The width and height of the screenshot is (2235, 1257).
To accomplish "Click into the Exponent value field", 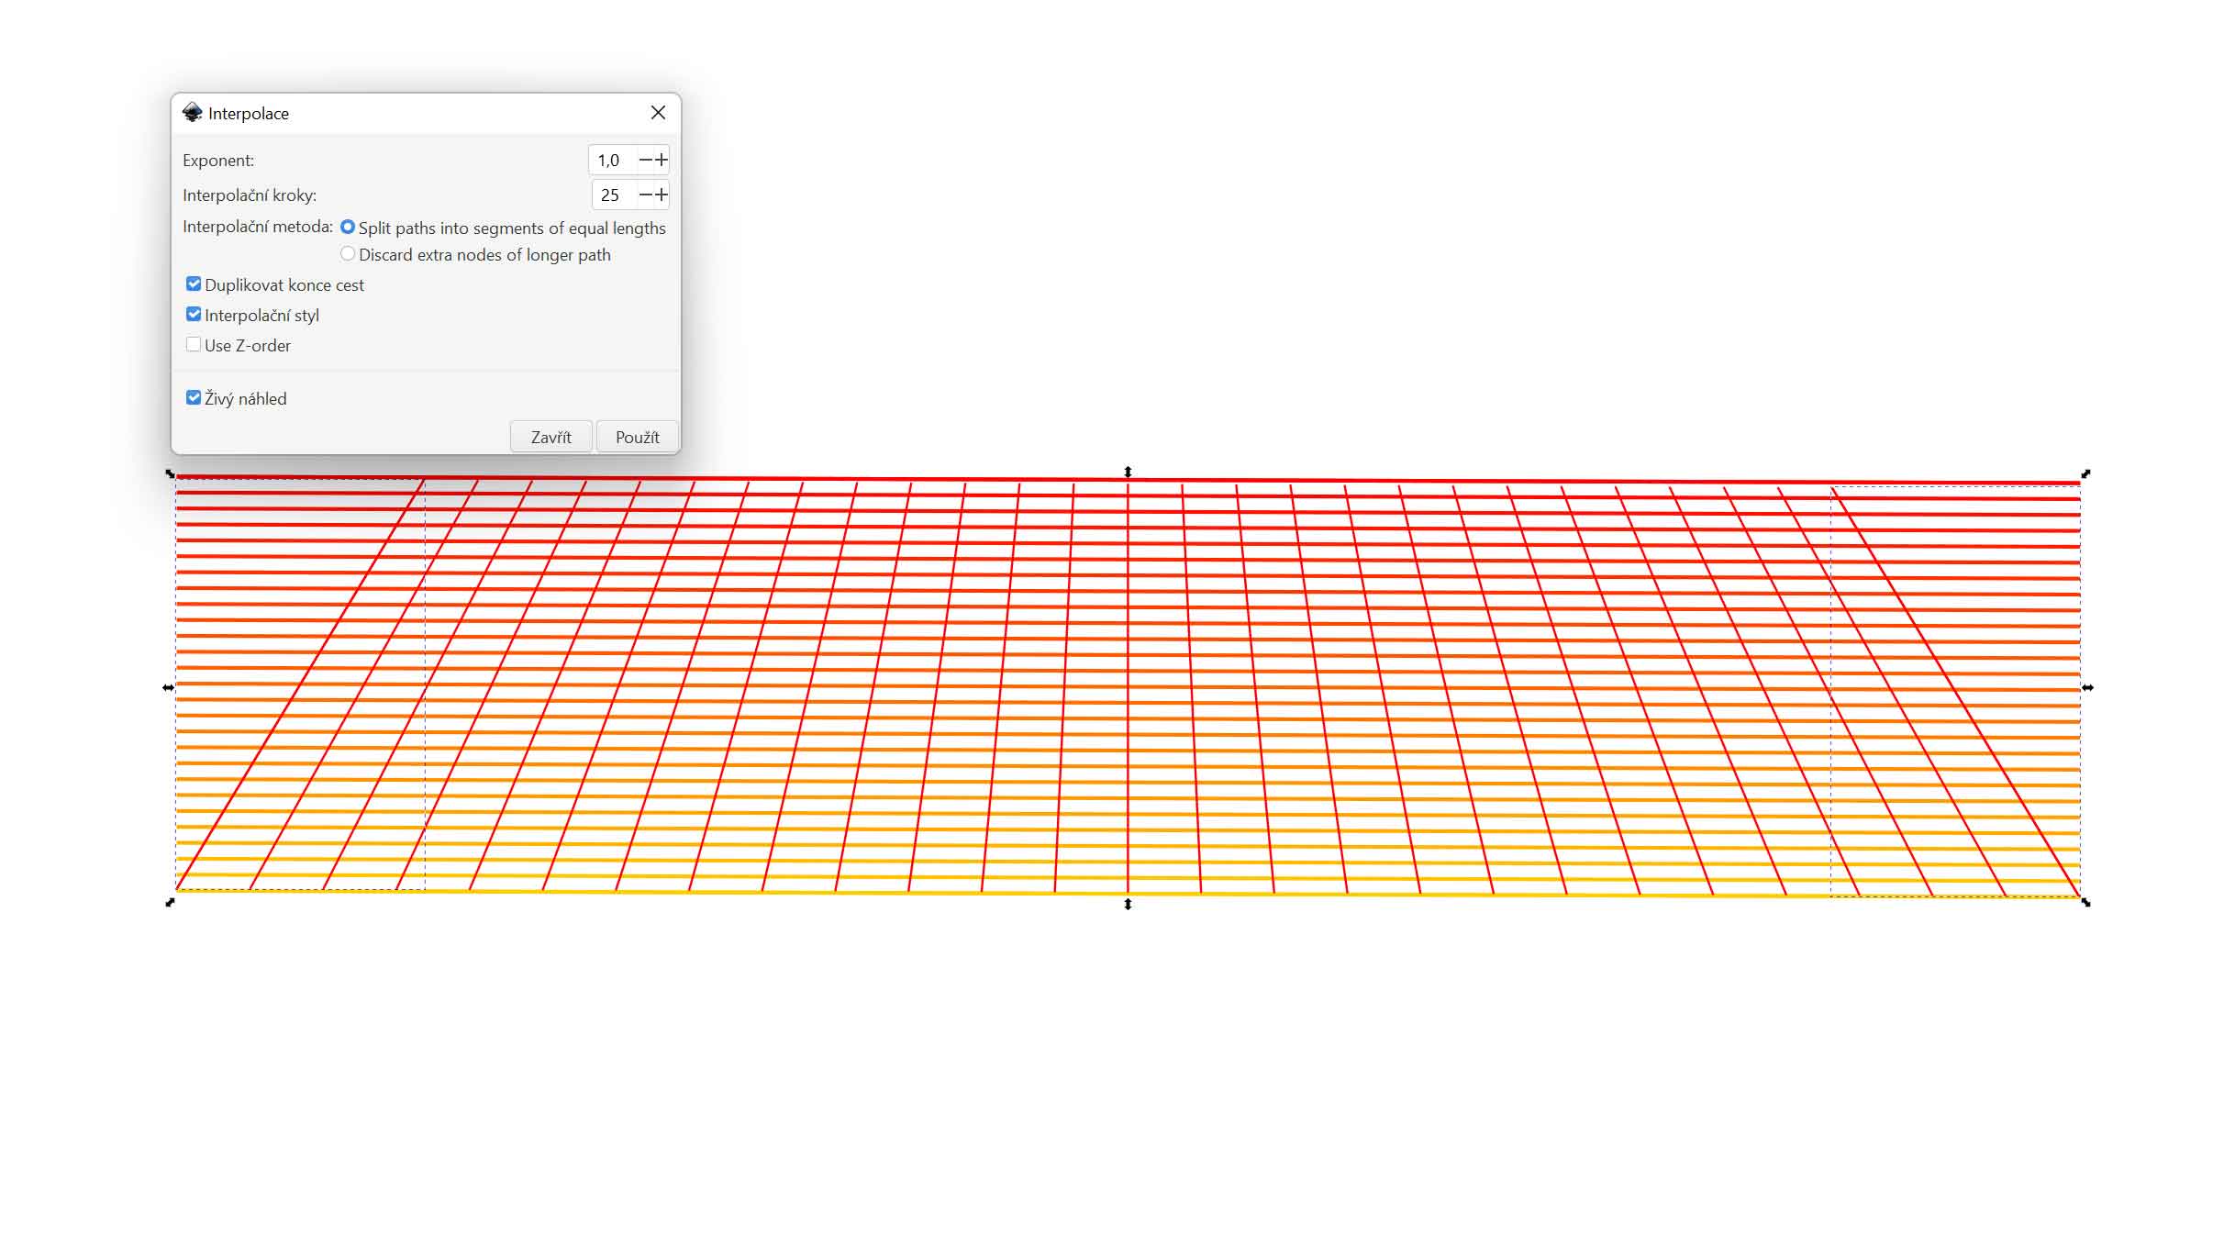I will point(610,161).
